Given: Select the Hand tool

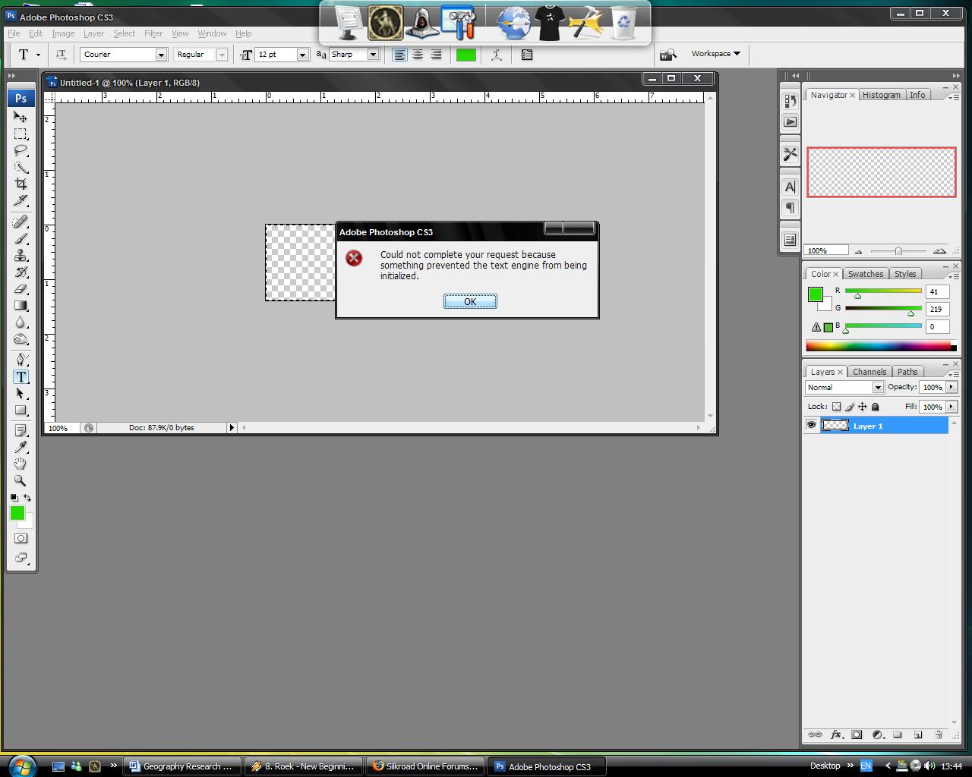Looking at the screenshot, I should click(x=21, y=464).
